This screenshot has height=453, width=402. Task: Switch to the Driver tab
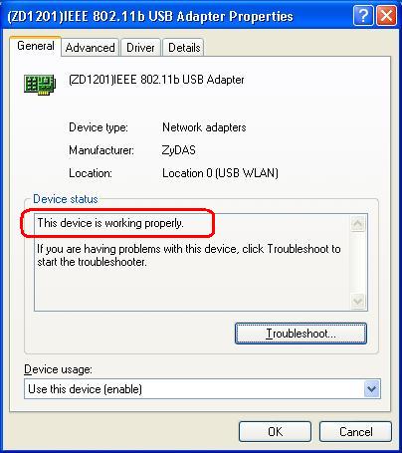tap(140, 48)
